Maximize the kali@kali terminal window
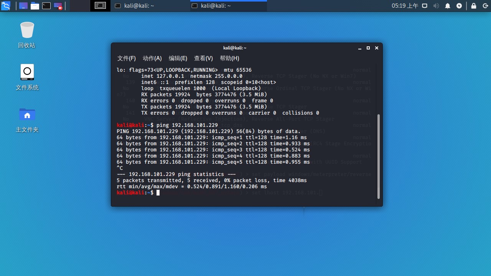The height and width of the screenshot is (276, 491). click(368, 48)
